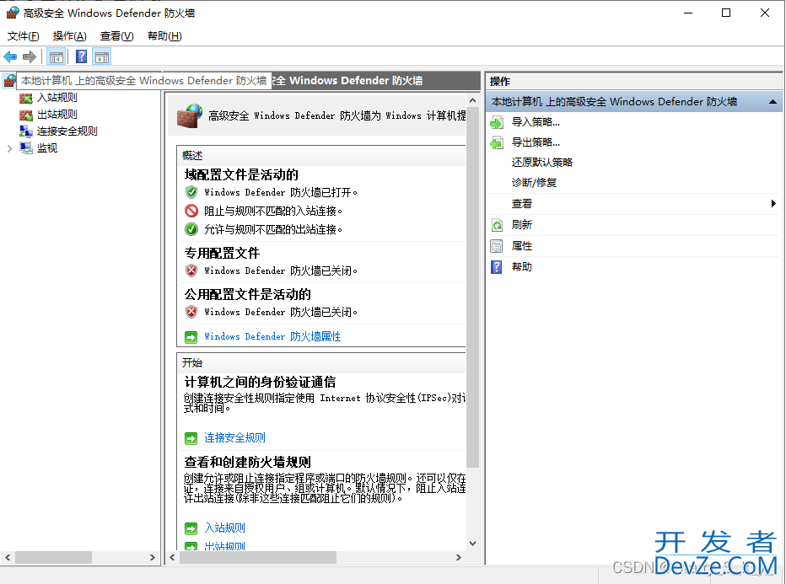Click 刷新 action text
786x584 pixels.
click(x=522, y=225)
